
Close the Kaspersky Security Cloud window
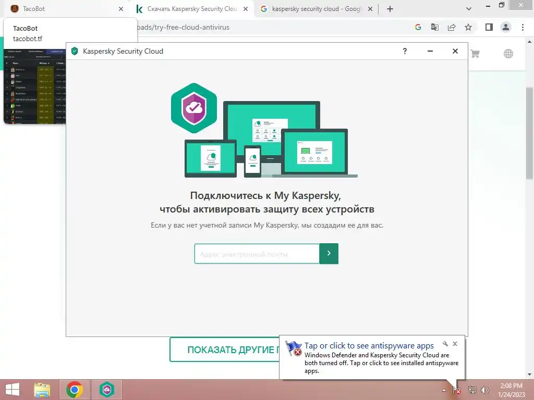coord(455,51)
